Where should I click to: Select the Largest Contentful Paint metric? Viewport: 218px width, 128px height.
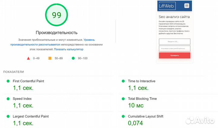click(30, 116)
